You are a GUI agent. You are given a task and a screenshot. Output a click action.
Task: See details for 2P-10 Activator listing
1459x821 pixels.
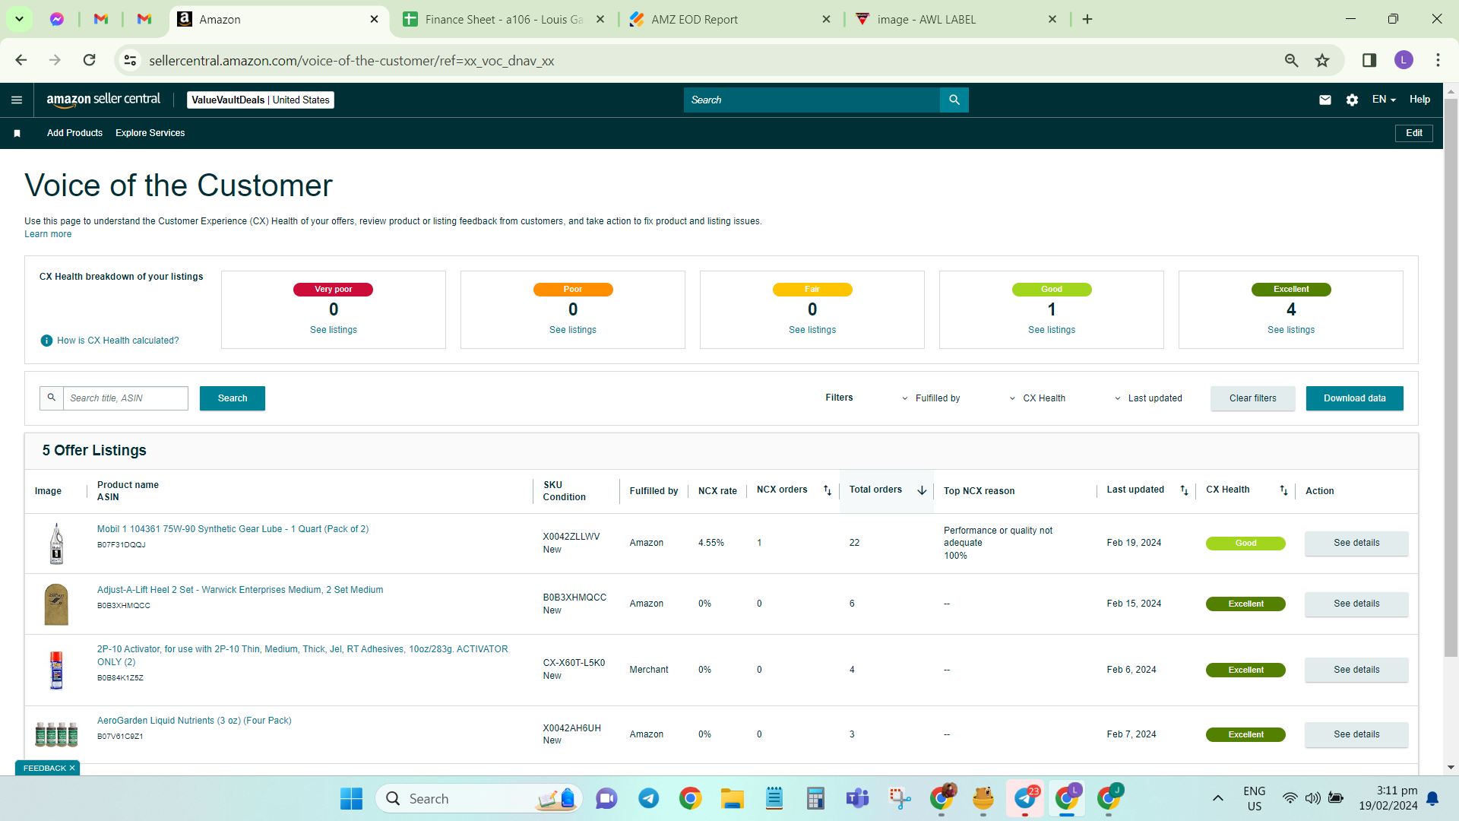pos(1356,670)
